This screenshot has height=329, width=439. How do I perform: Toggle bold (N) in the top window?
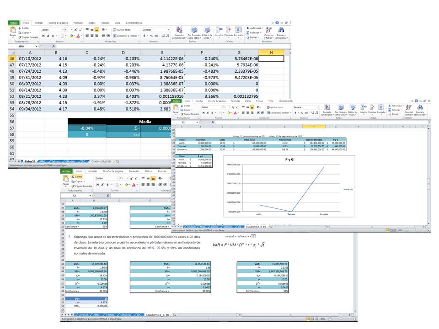click(x=43, y=36)
